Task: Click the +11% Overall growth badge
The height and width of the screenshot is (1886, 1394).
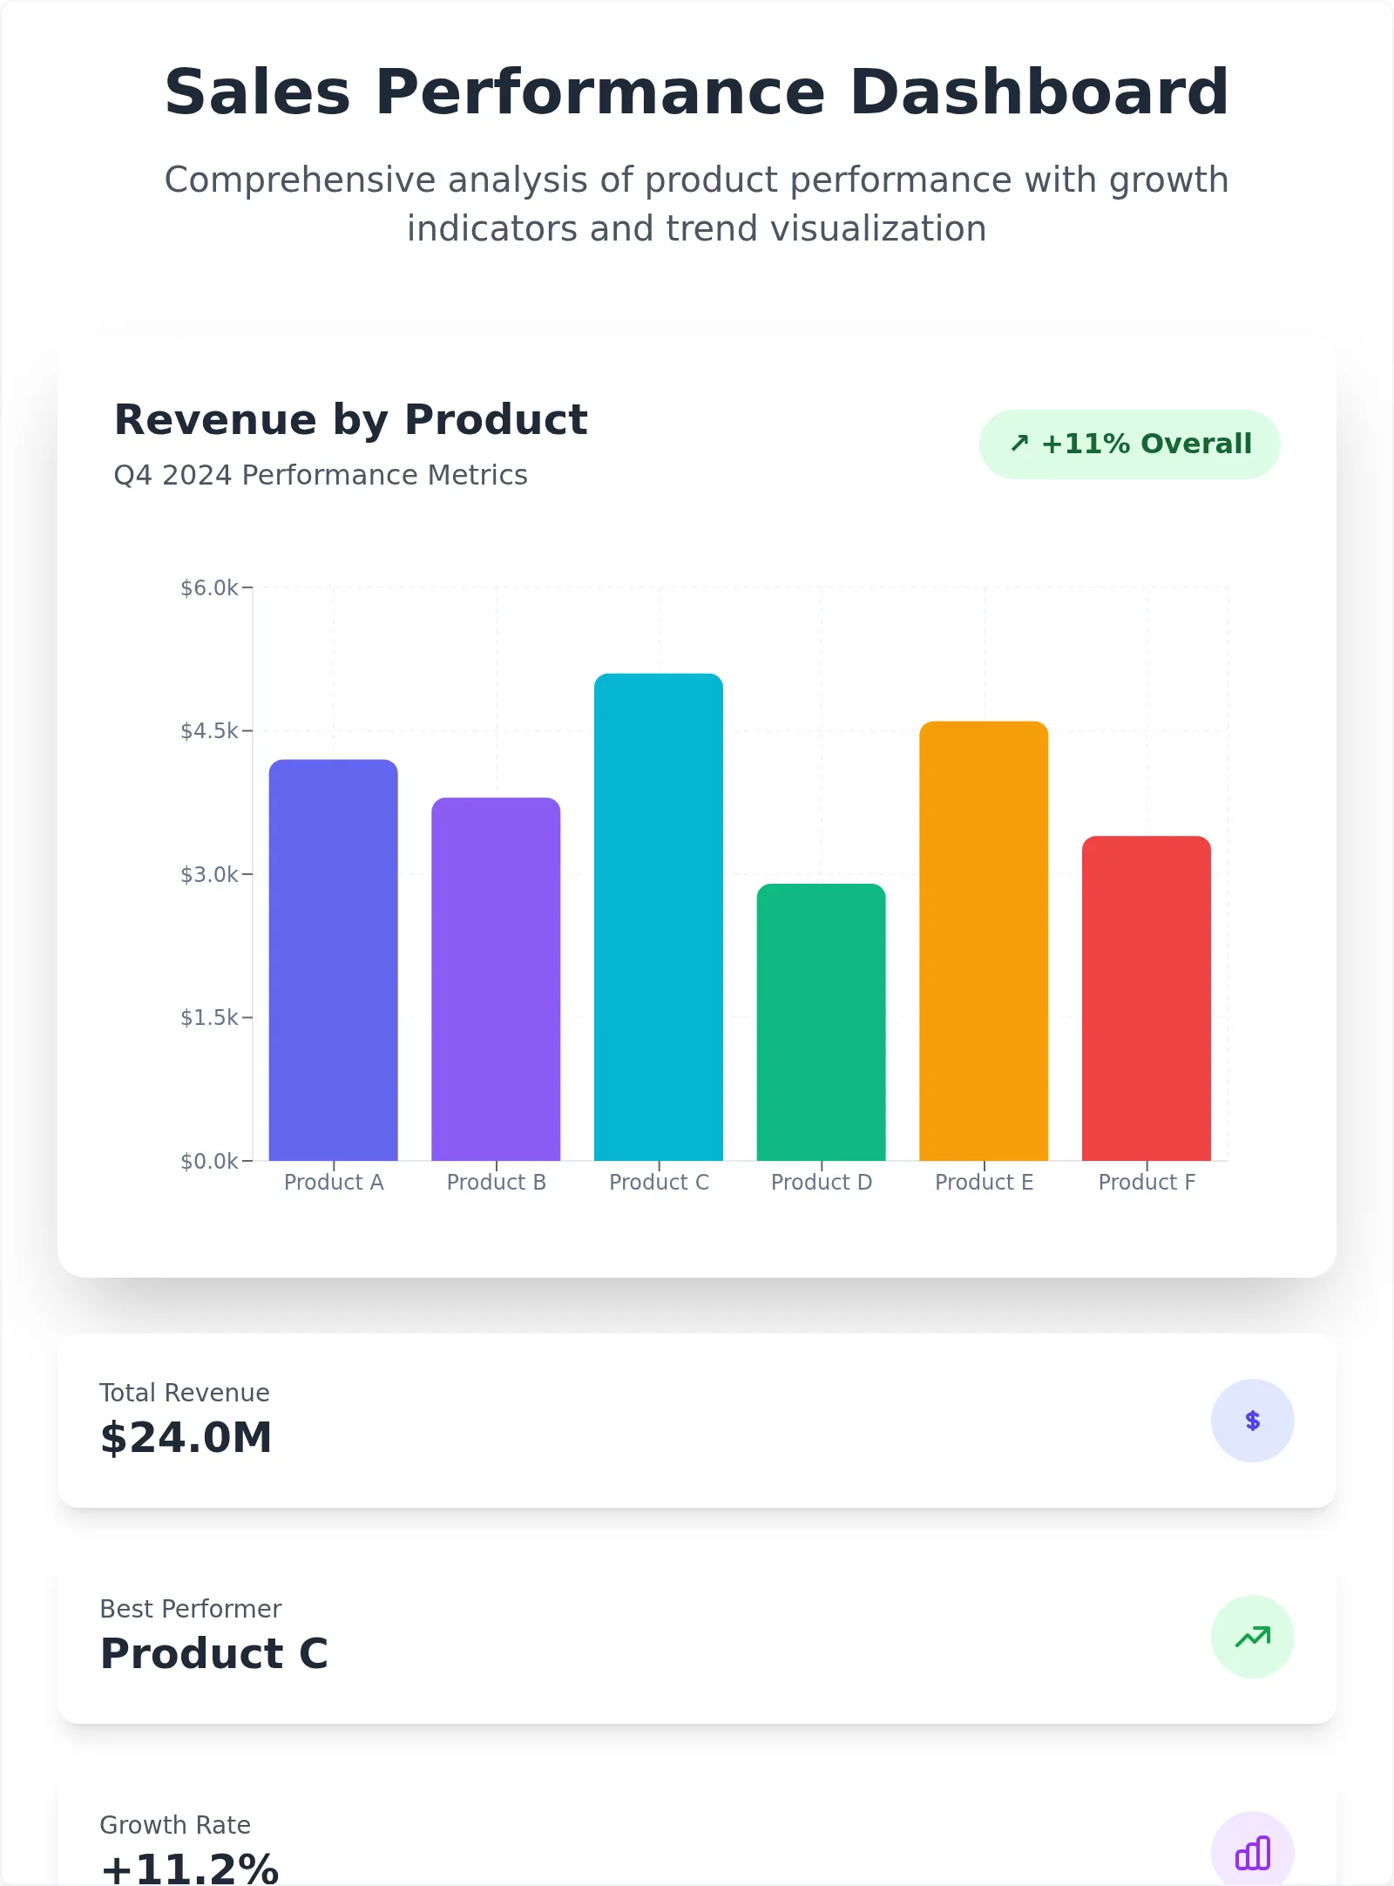Action: point(1129,444)
